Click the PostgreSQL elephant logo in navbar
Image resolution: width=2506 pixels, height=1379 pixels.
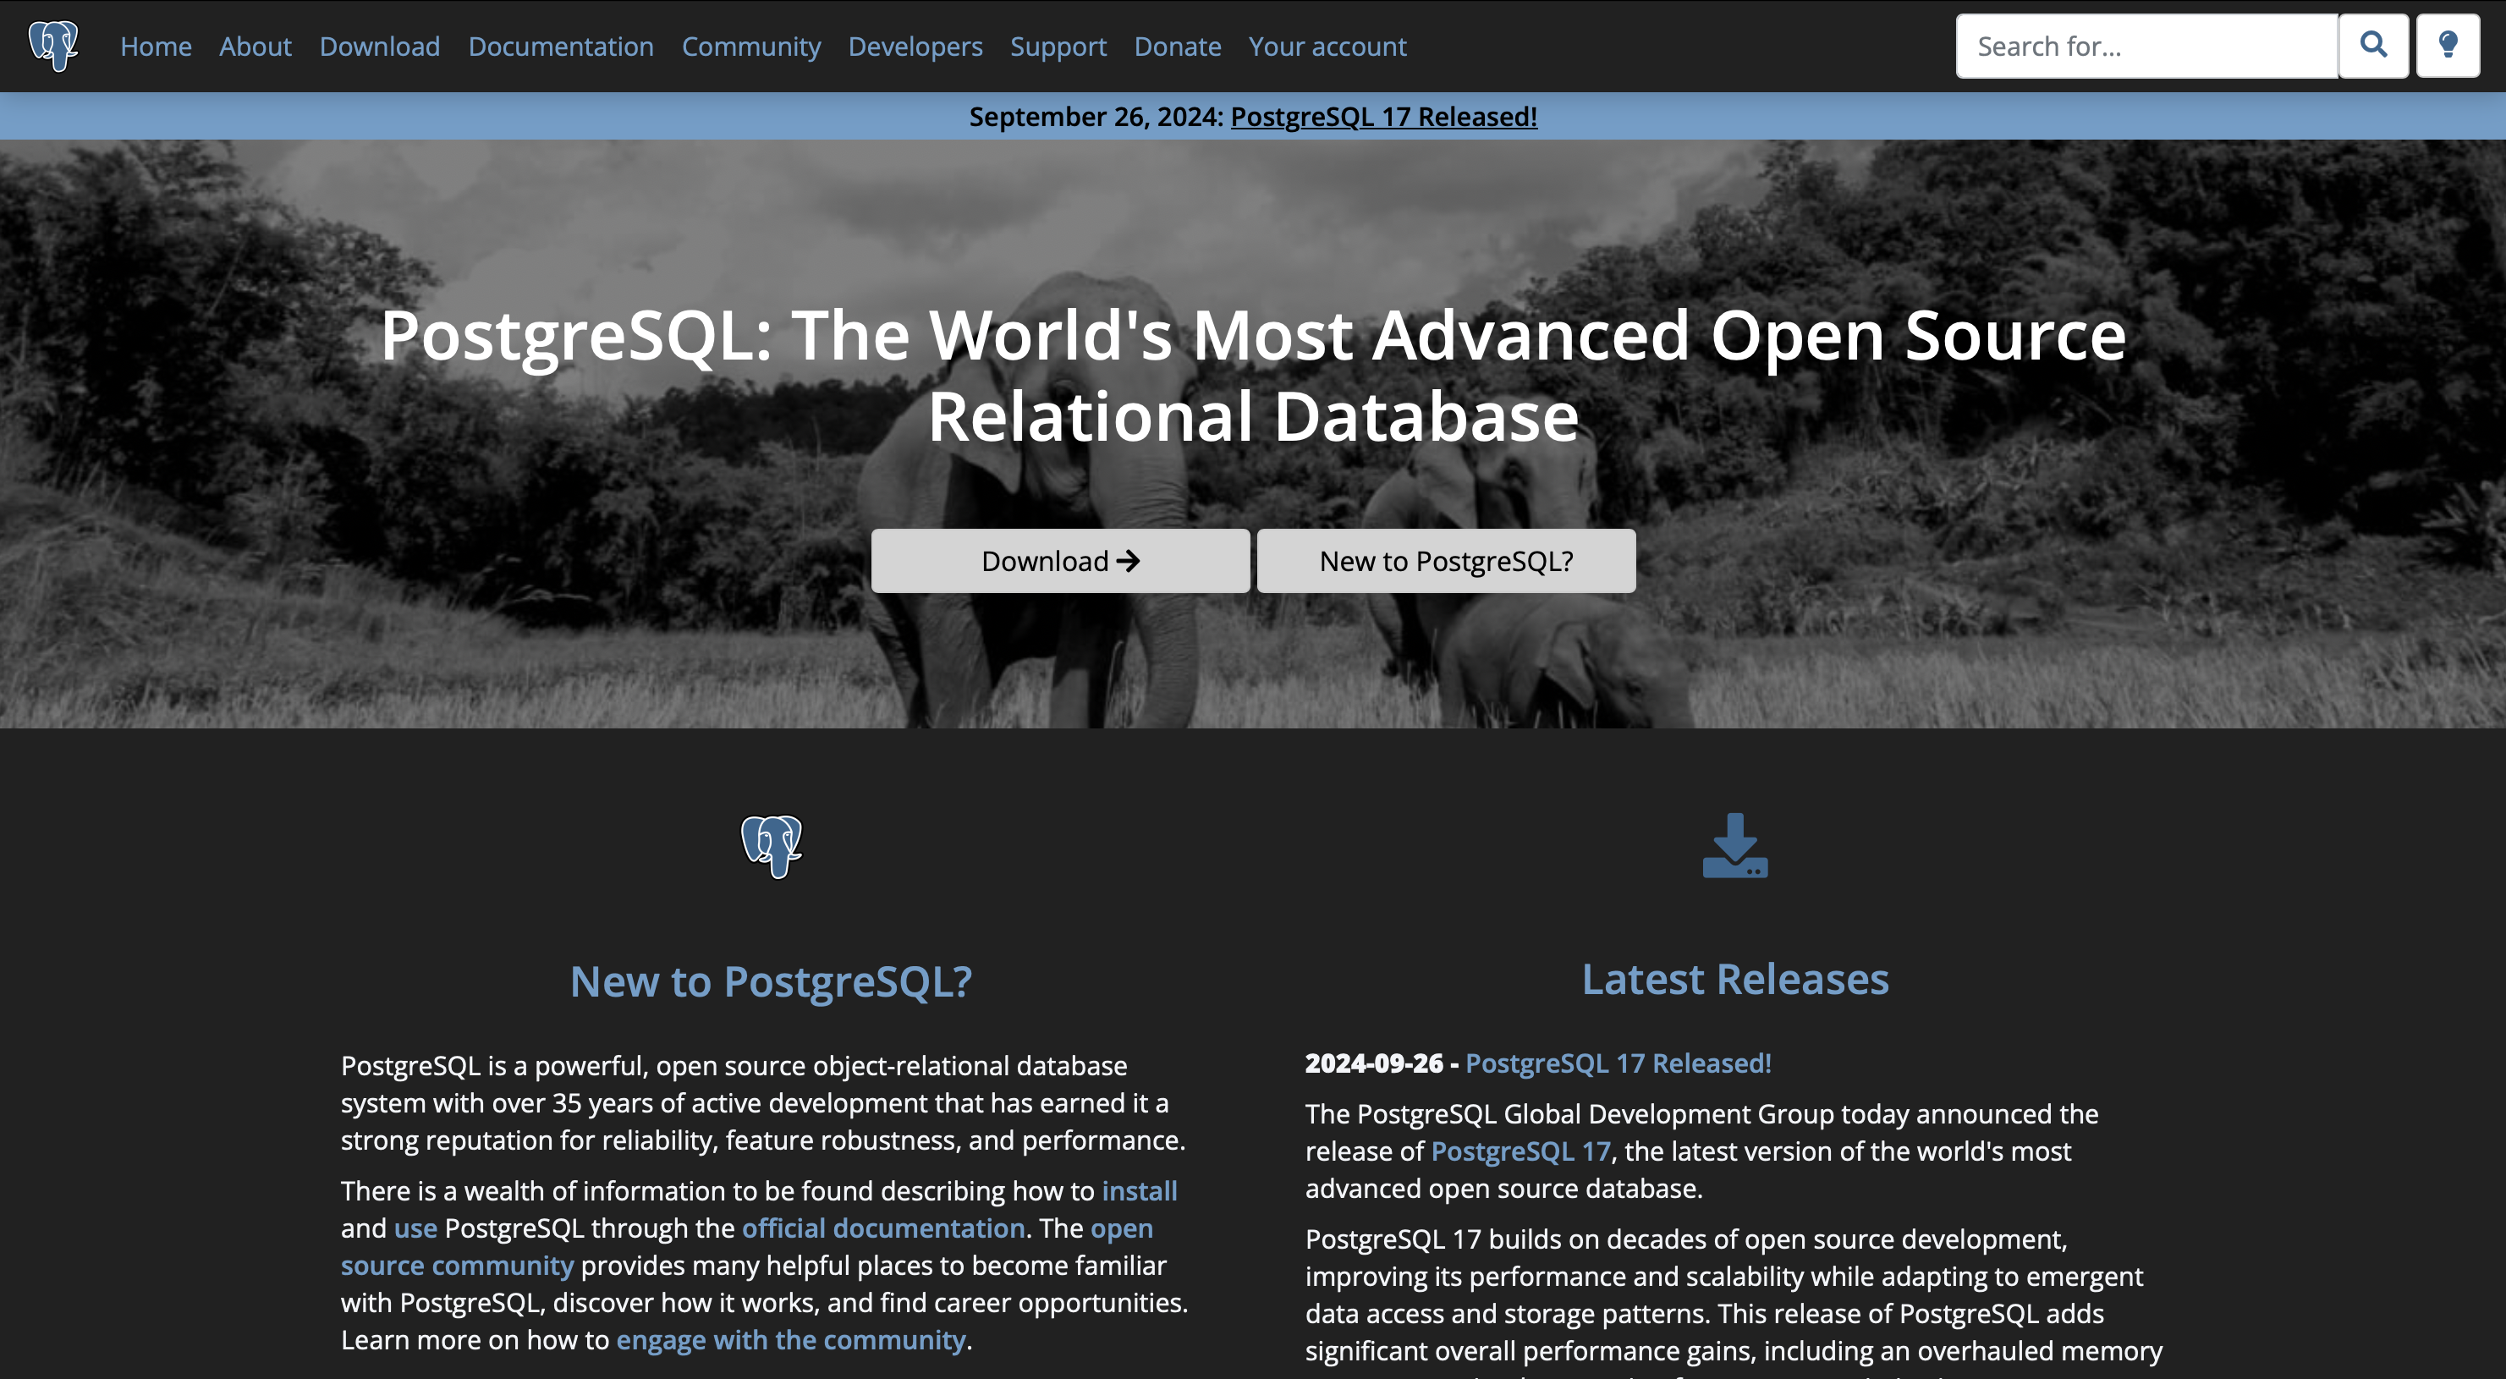click(x=53, y=46)
